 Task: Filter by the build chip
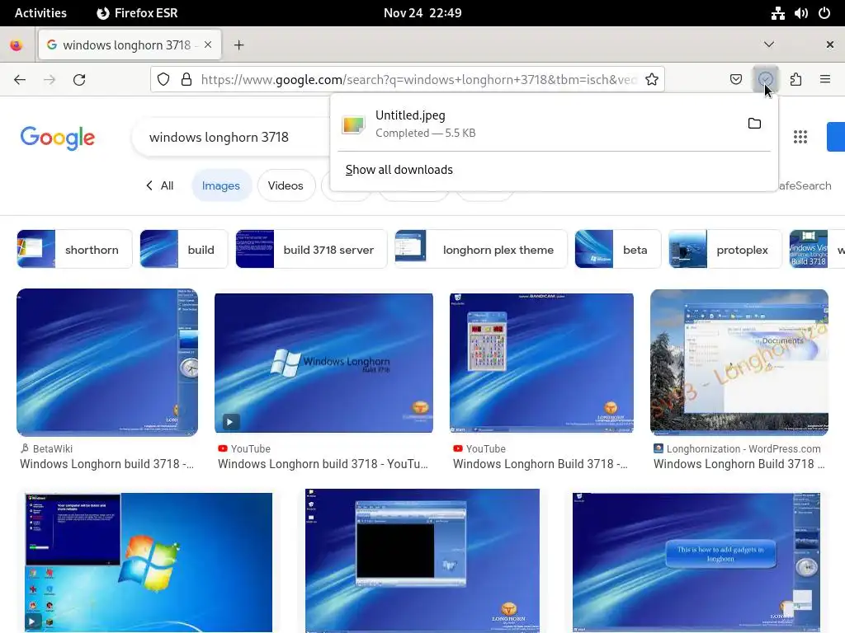pyautogui.click(x=184, y=249)
